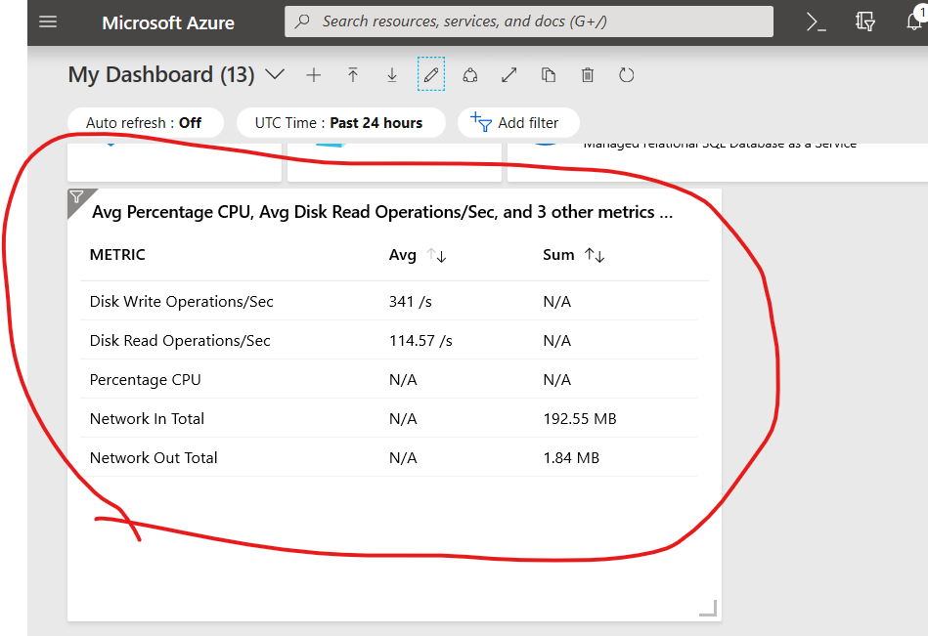The width and height of the screenshot is (928, 636).
Task: Open the Auto refresh: Off setting
Action: click(x=145, y=123)
